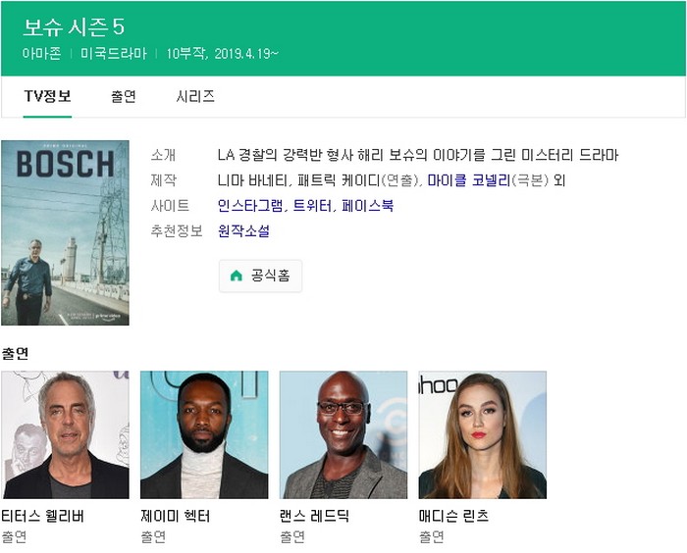Click the 보슈 시즌 5 title heading
The width and height of the screenshot is (687, 553).
[x=74, y=27]
